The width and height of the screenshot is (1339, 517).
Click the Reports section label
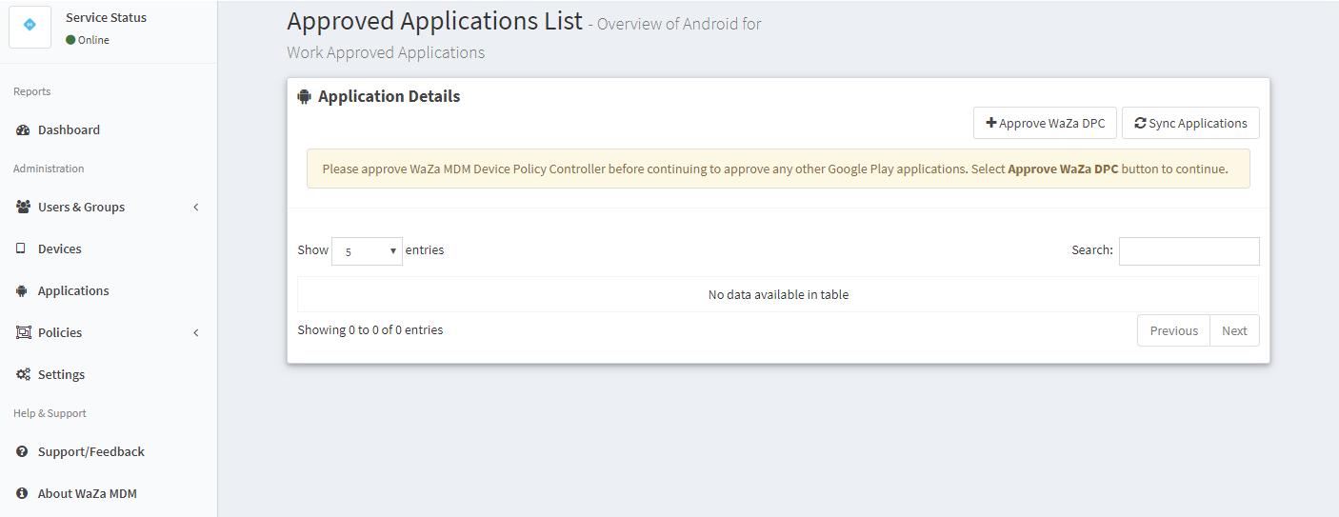click(x=31, y=91)
